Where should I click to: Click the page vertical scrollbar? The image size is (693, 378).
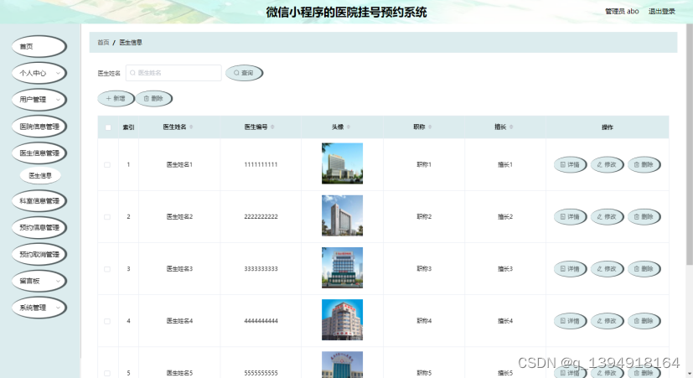690,146
